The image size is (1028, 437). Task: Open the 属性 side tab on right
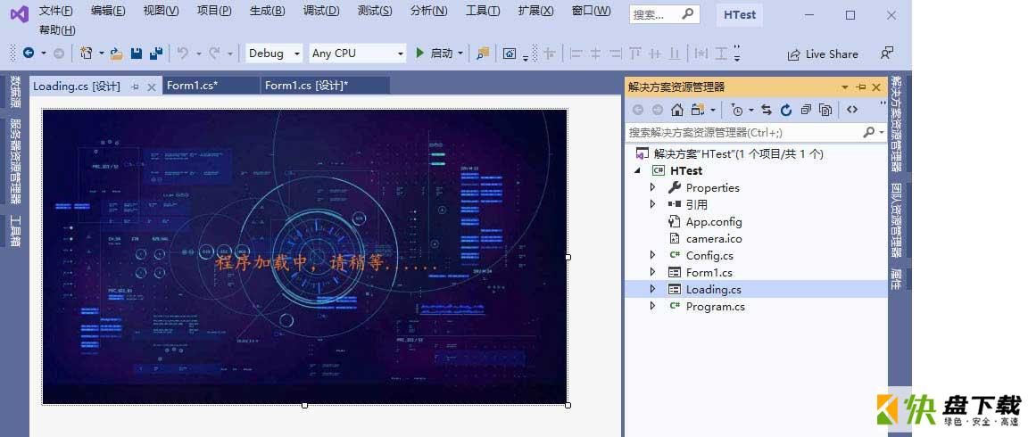(896, 277)
